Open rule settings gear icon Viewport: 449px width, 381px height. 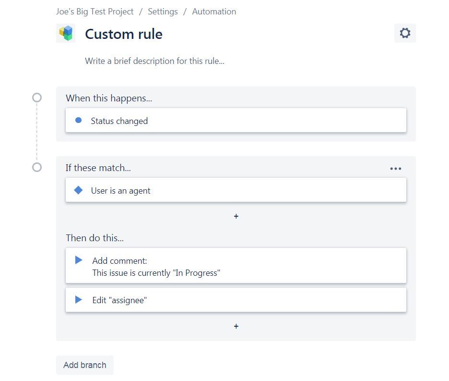tap(405, 33)
